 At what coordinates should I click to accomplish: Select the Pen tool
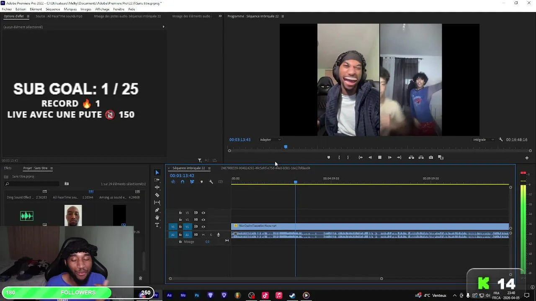pyautogui.click(x=157, y=210)
